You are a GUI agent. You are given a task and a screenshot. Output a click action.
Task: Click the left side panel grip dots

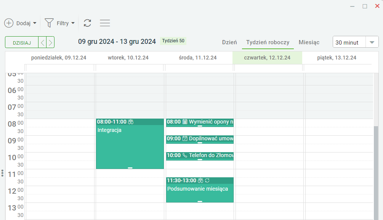click(x=2, y=173)
